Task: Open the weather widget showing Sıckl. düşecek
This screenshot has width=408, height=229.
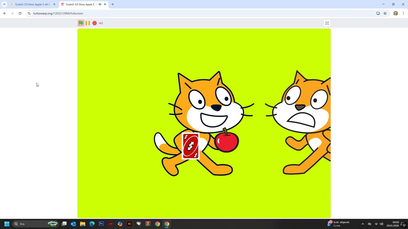Action: pos(339,224)
